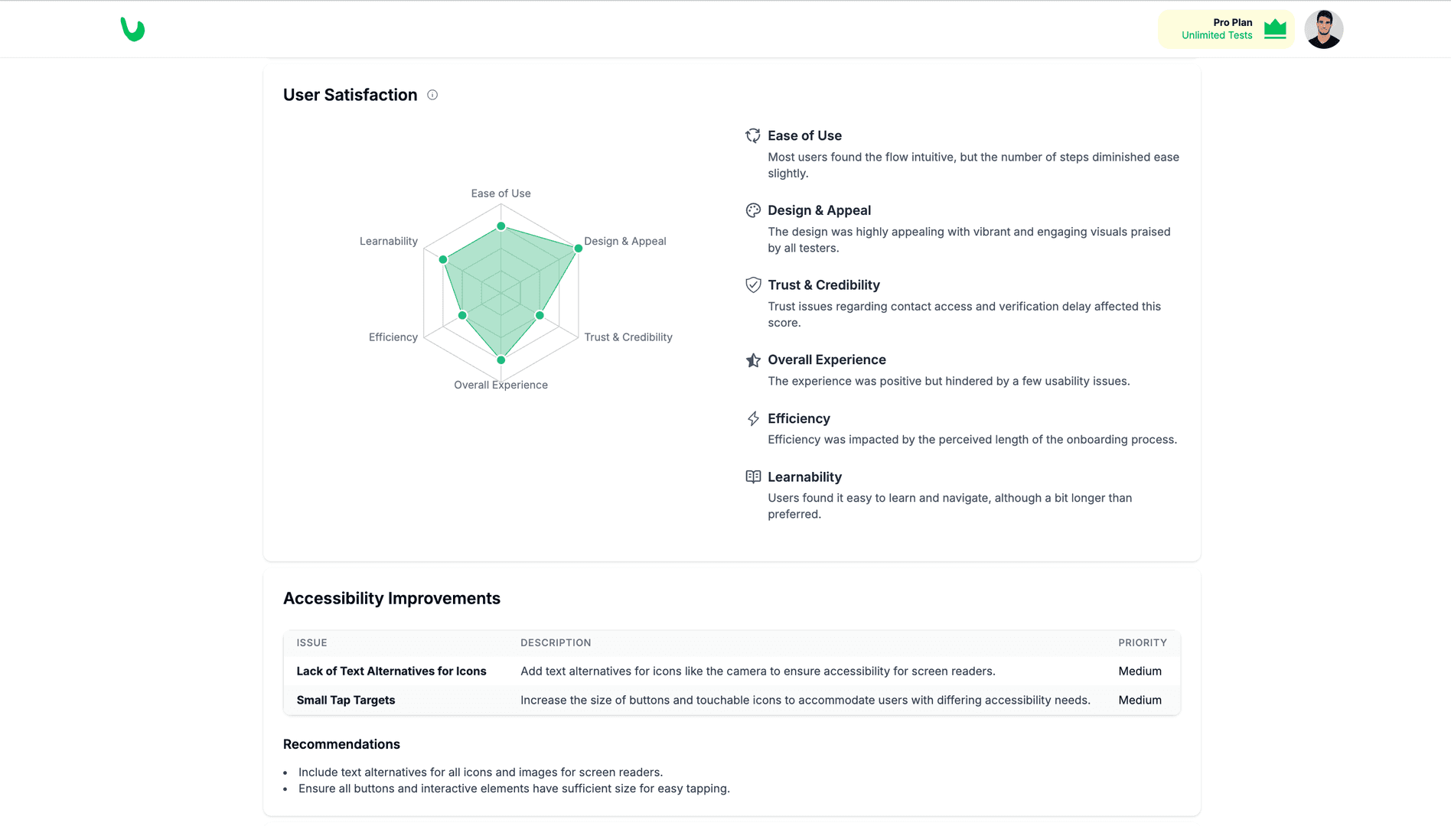The image size is (1451, 826).
Task: Click the Ease of Use radar data point
Action: (x=501, y=226)
